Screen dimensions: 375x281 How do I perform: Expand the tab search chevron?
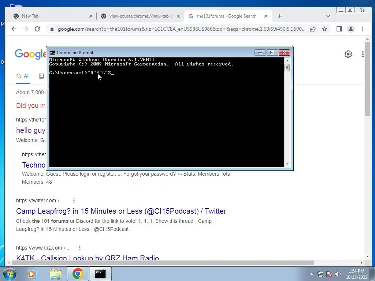pos(328,16)
